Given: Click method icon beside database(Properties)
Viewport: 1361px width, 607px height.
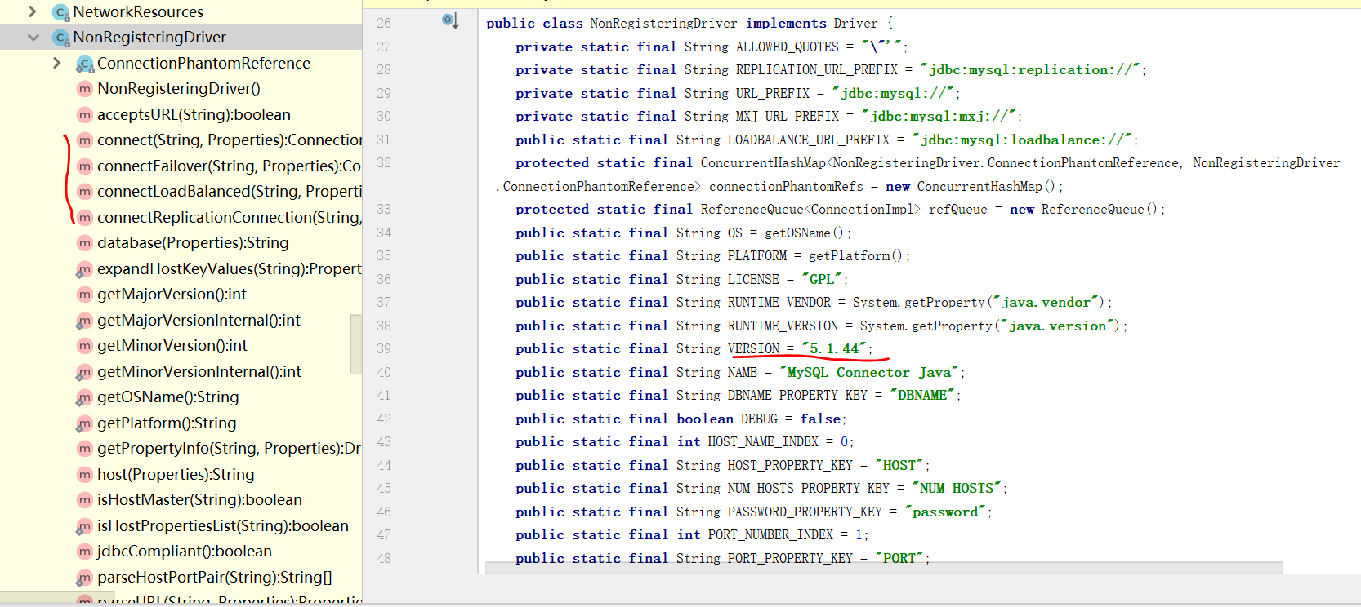Looking at the screenshot, I should pos(84,243).
